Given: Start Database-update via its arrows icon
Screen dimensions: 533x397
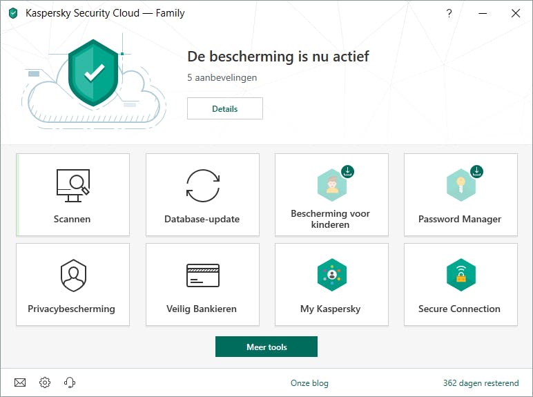Looking at the screenshot, I should [x=202, y=186].
